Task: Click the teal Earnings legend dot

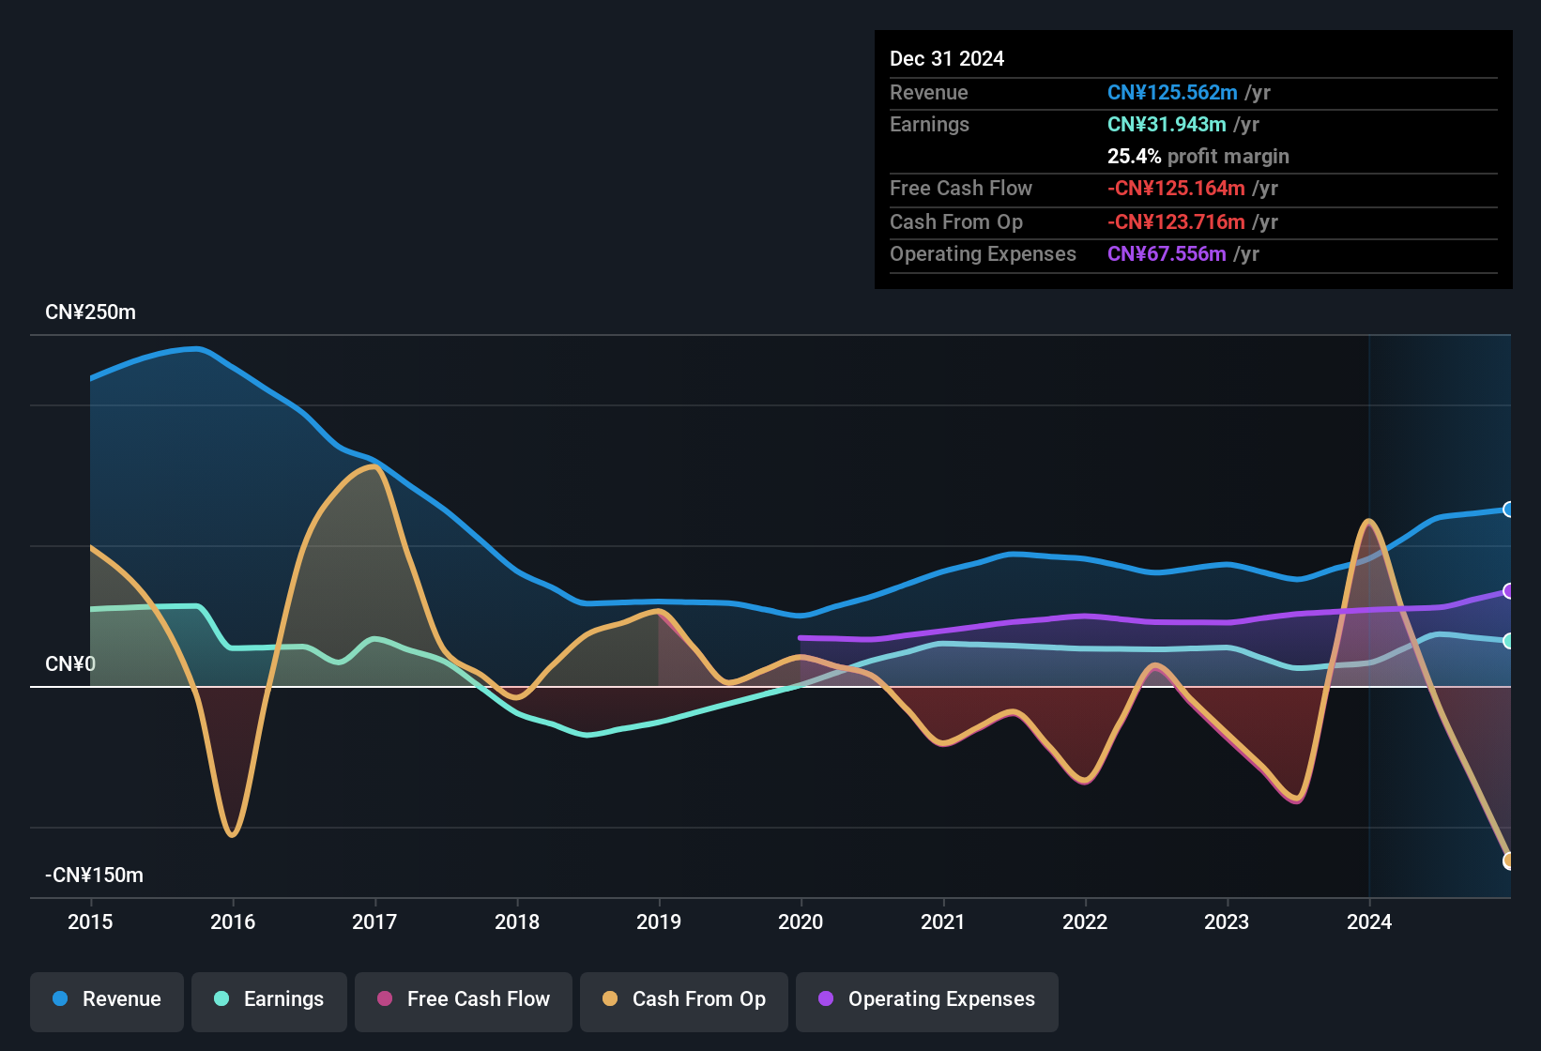Action: coord(221,999)
